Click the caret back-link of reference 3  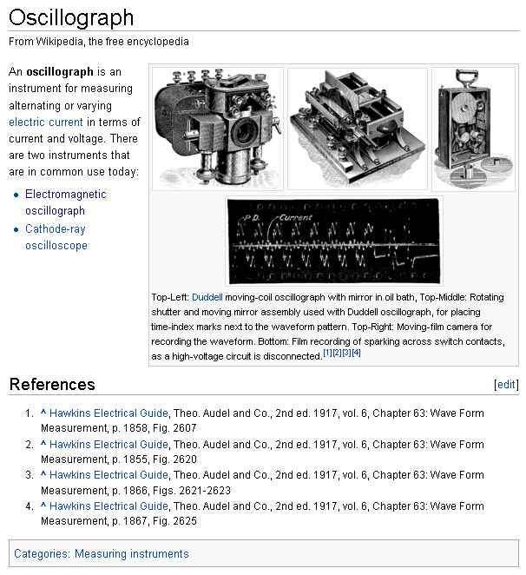43,475
